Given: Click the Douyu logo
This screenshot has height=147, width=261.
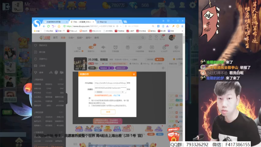Looking at the screenshot, I should [45, 38].
